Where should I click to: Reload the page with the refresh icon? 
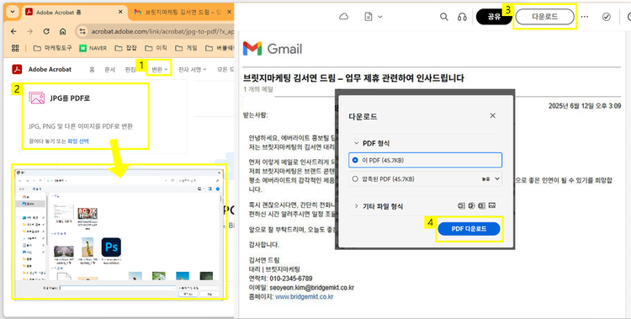pos(46,31)
